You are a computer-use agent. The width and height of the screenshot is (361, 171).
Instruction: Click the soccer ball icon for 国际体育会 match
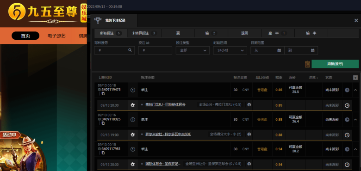133,165
